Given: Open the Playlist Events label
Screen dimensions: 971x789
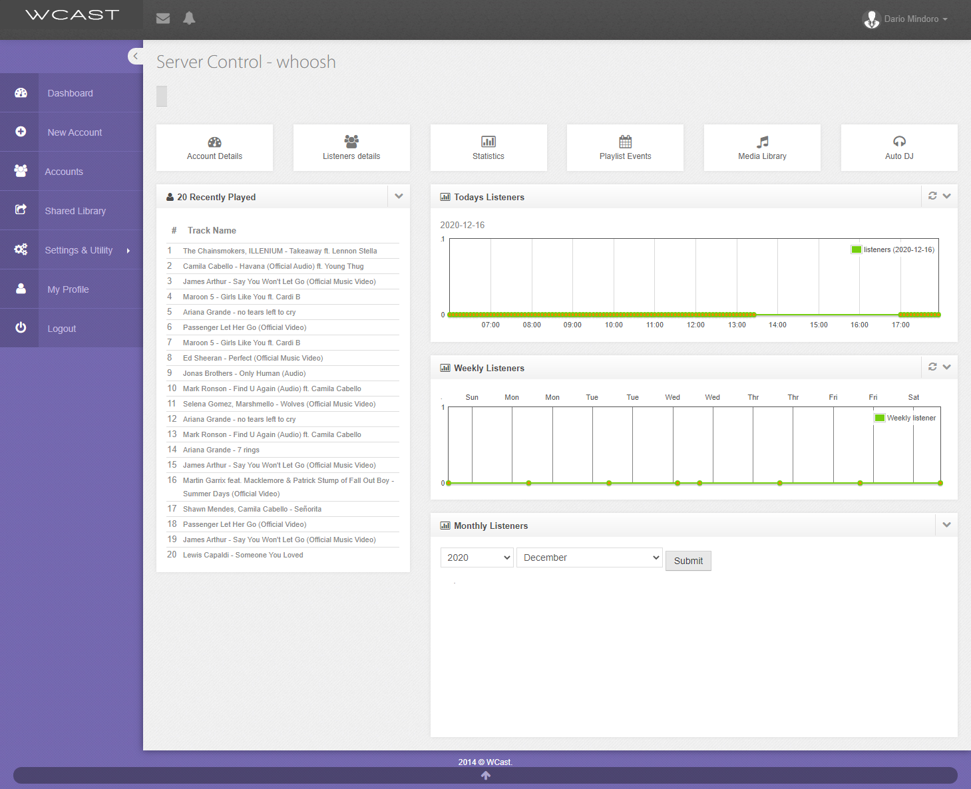Looking at the screenshot, I should click(x=626, y=156).
